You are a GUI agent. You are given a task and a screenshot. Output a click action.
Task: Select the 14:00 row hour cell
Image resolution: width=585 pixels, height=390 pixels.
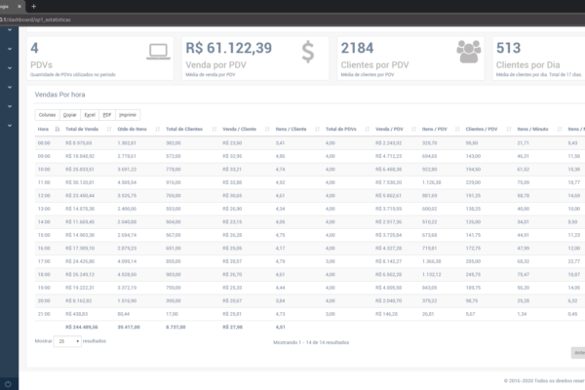[44, 221]
